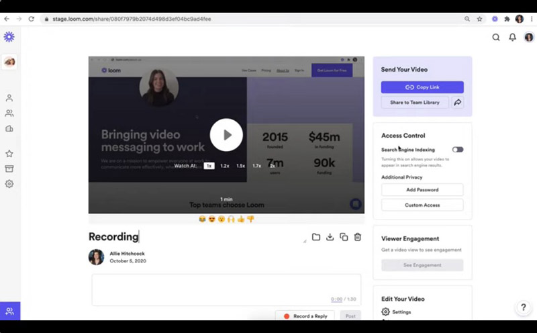This screenshot has width=537, height=333.
Task: Open settings gear in left sidebar
Action: [x=9, y=184]
